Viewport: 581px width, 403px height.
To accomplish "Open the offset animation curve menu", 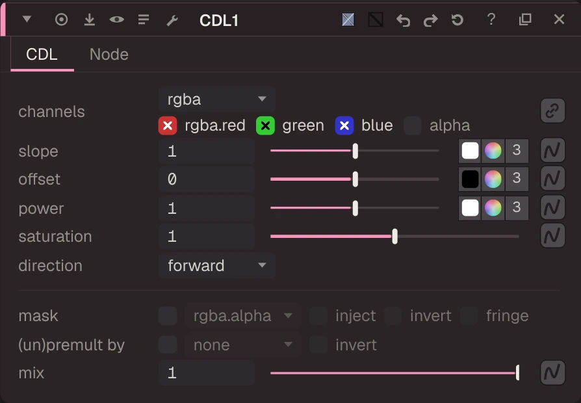I will pos(552,178).
